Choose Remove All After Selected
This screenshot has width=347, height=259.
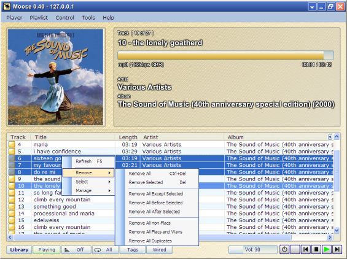(157, 212)
